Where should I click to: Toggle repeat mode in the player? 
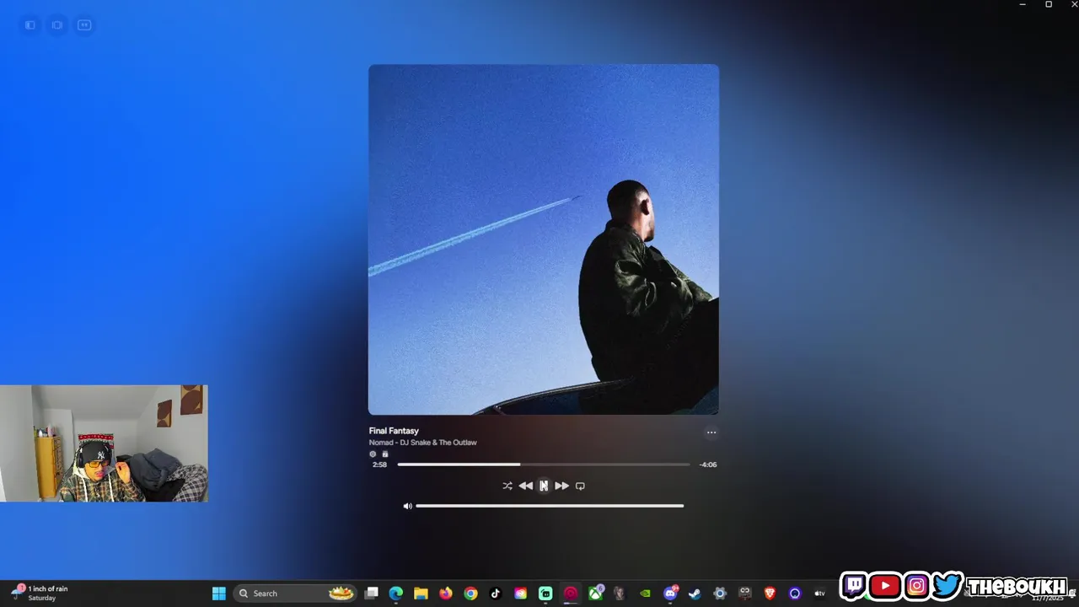click(x=580, y=486)
